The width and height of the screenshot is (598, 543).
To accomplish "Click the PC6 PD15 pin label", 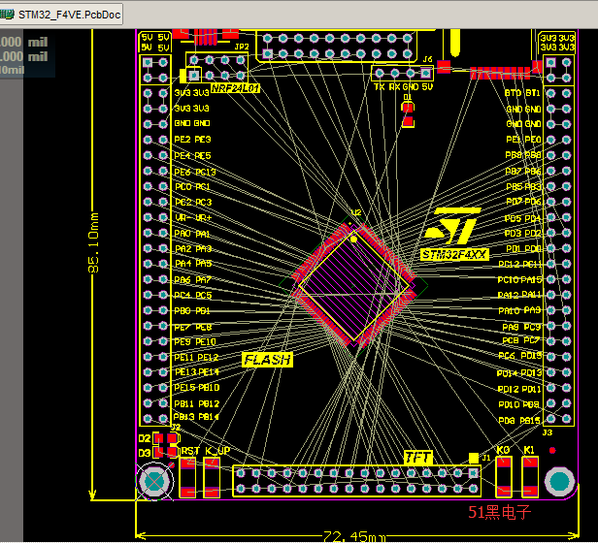I will click(520, 356).
